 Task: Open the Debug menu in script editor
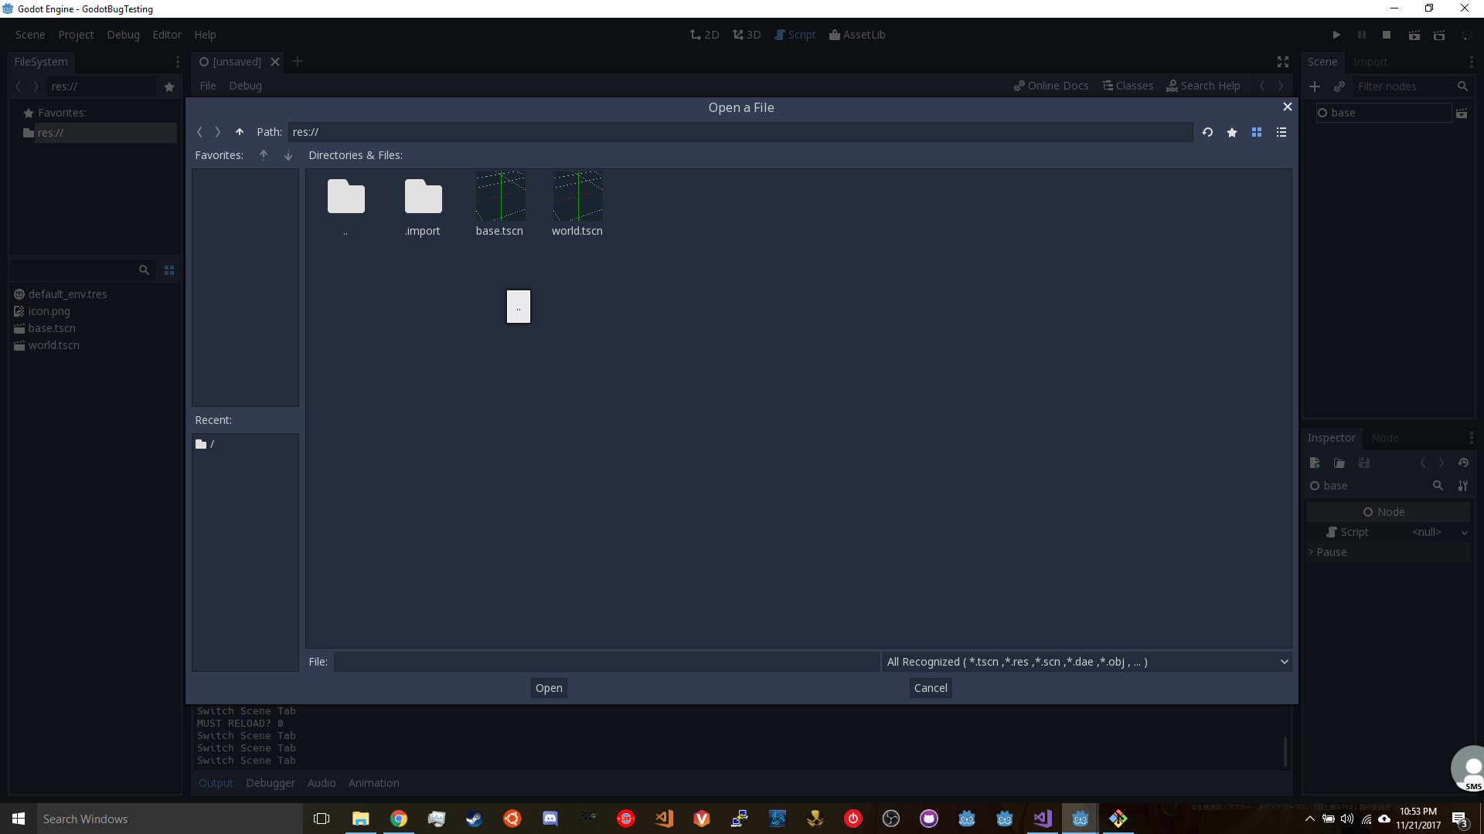click(245, 86)
